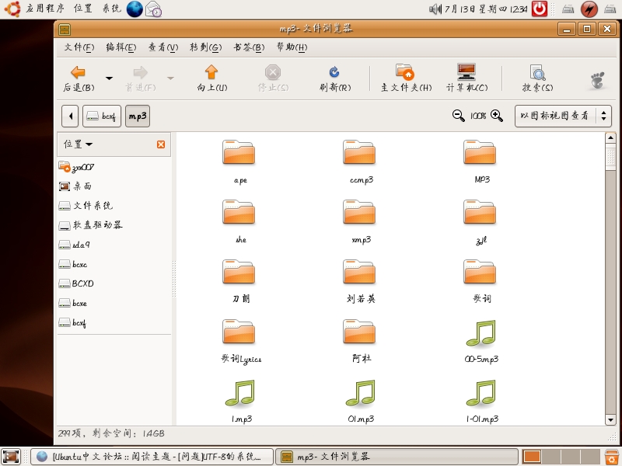Open the 编辑(E) menu

pos(121,47)
